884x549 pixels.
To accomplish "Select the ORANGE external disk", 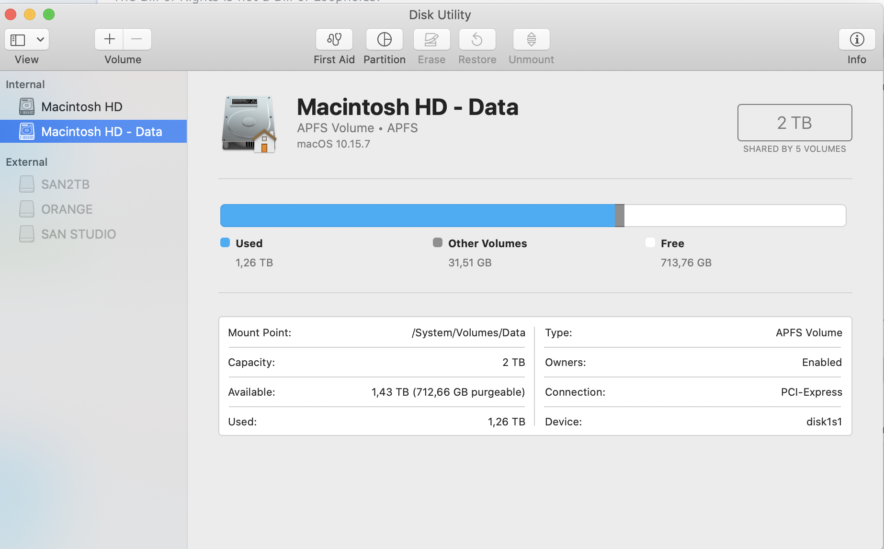I will (x=93, y=209).
